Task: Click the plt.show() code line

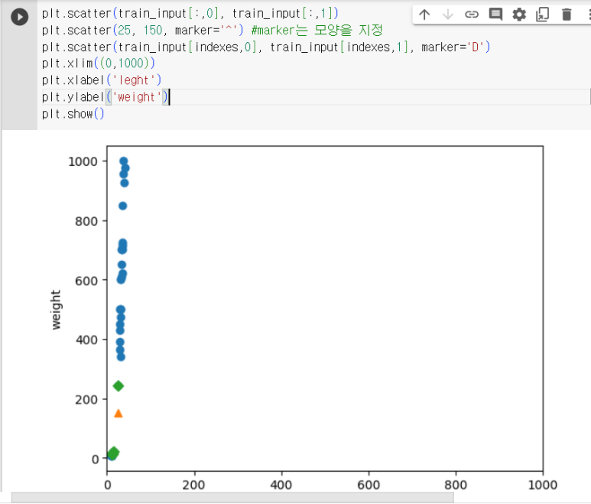Action: tap(73, 114)
